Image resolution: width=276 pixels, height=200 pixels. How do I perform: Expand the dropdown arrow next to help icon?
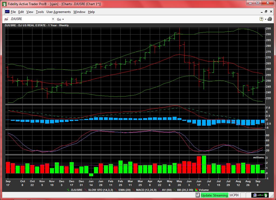265,19
